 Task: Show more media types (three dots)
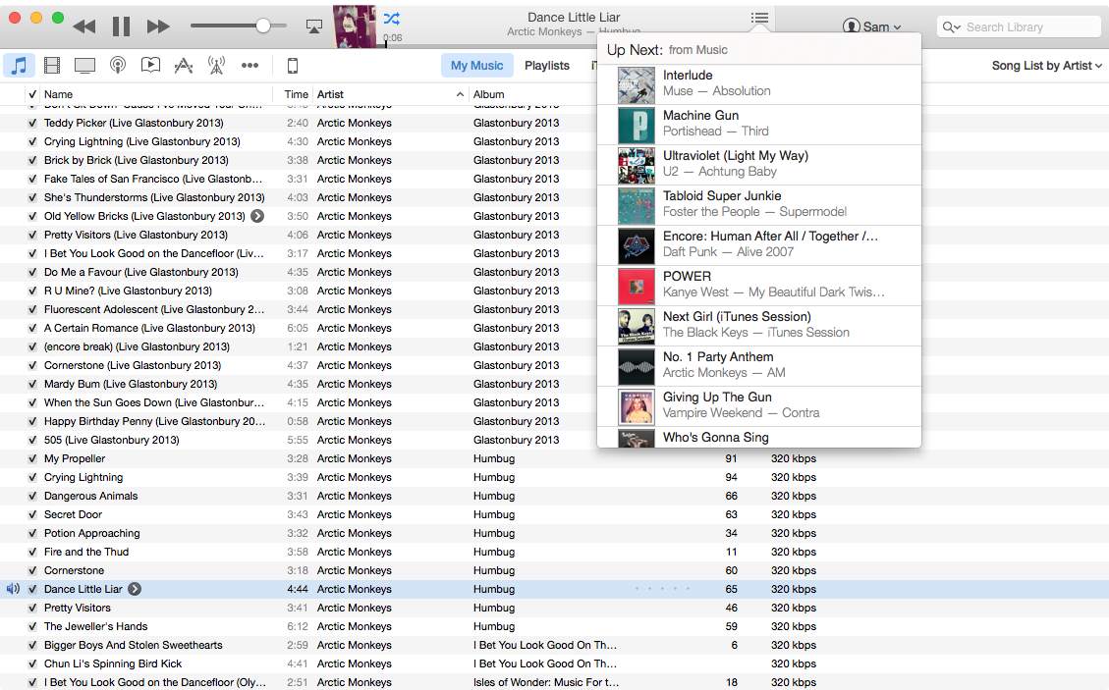click(x=250, y=65)
